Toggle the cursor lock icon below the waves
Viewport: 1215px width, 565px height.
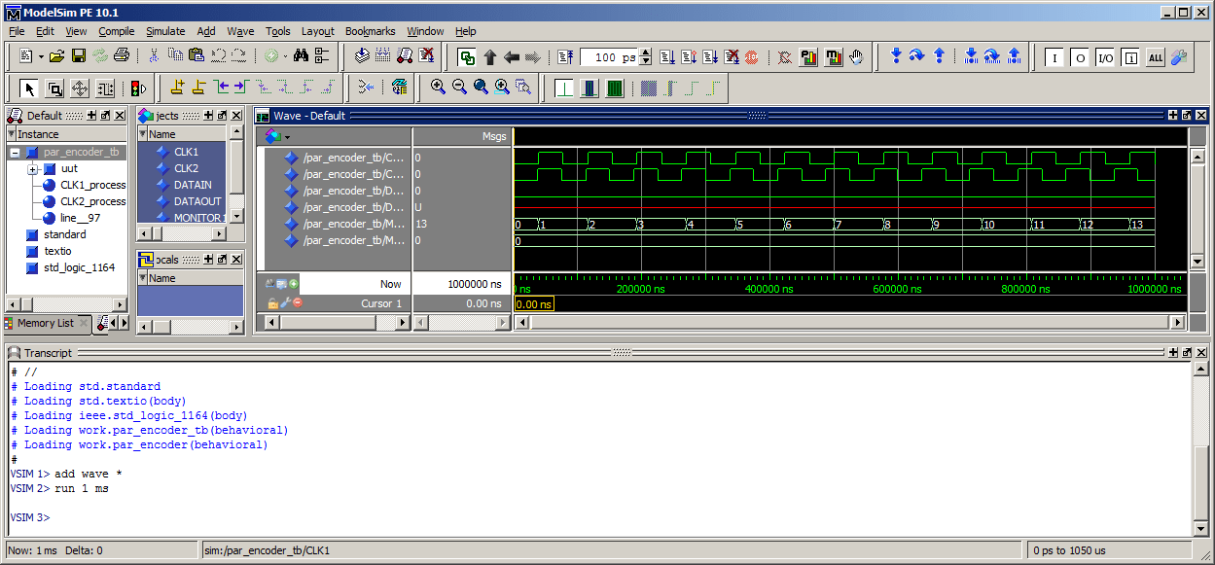272,302
